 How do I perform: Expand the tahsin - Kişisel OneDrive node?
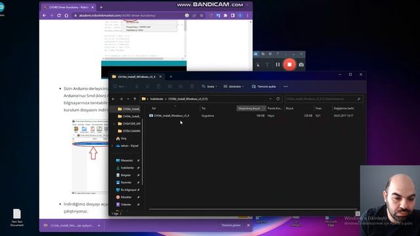coord(112,146)
